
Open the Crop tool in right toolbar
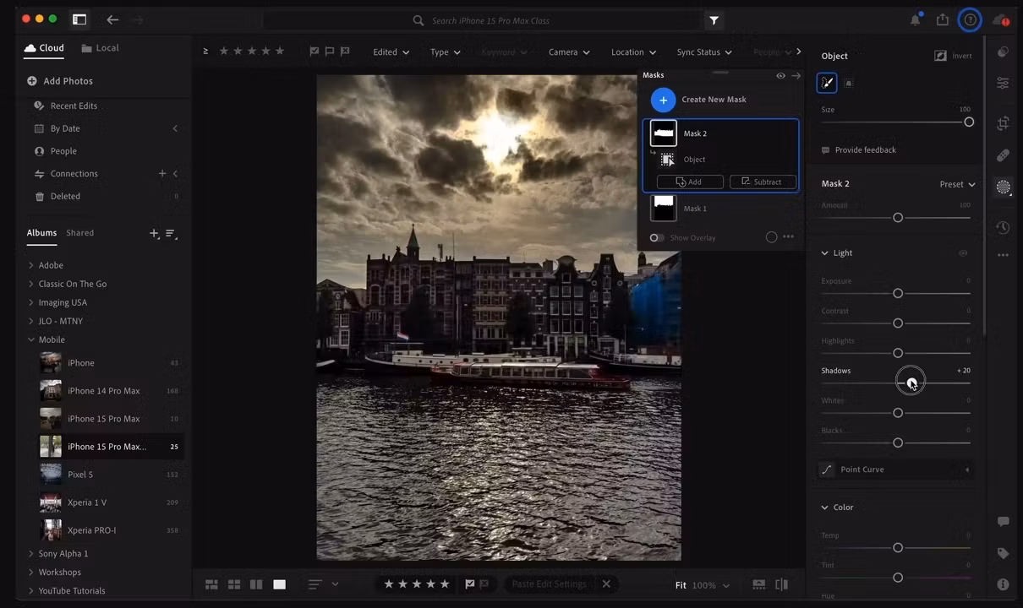pos(1003,123)
